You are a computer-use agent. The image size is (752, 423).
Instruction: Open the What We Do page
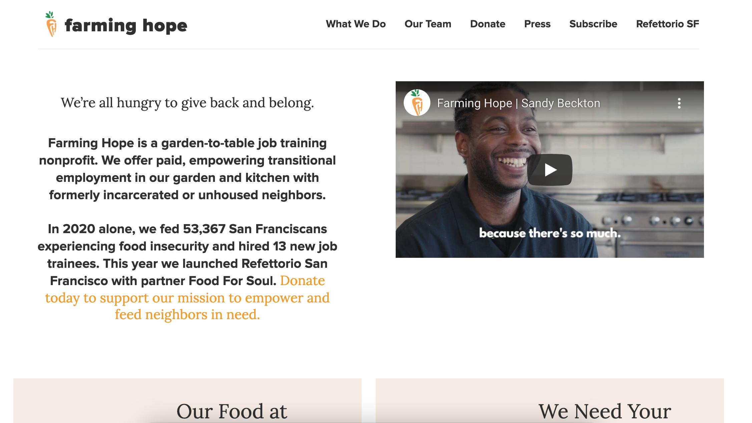click(x=356, y=24)
